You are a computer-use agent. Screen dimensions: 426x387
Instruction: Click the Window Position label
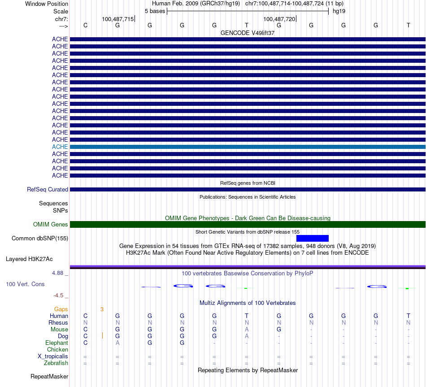click(x=47, y=4)
